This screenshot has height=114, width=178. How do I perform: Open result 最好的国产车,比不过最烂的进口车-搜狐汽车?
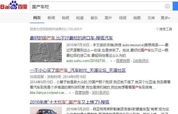coord(71,38)
